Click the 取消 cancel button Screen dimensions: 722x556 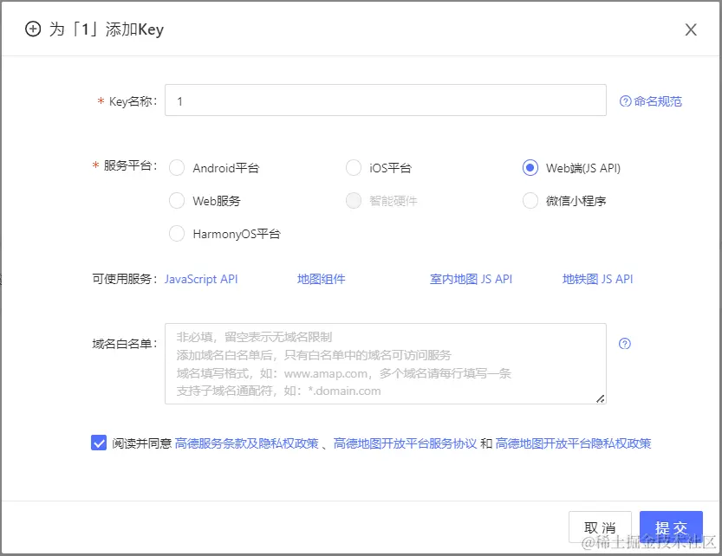(x=600, y=527)
